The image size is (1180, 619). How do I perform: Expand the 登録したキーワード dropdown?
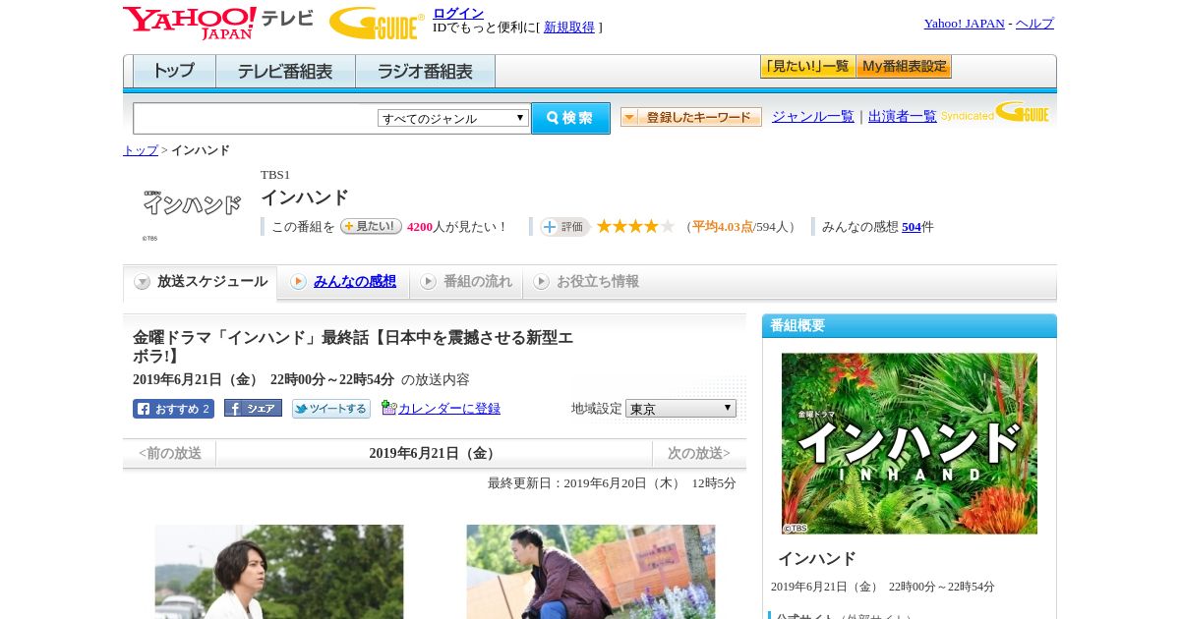[x=691, y=117]
